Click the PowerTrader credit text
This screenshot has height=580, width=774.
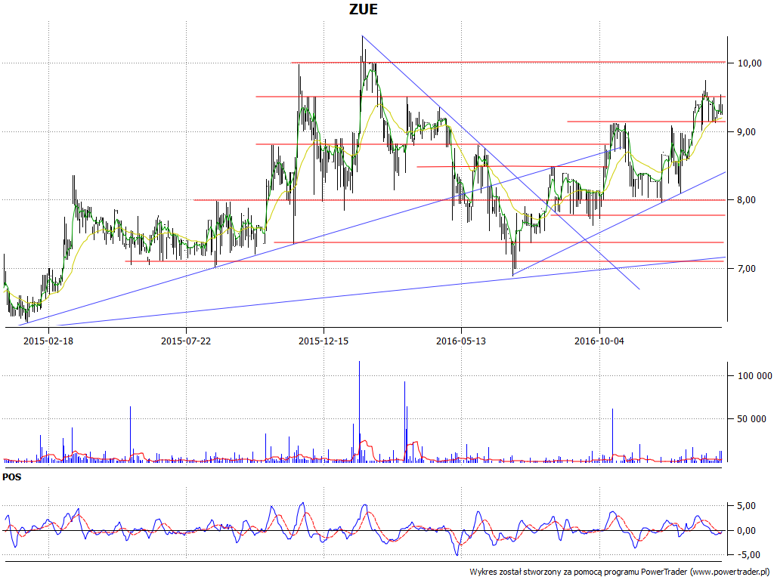pyautogui.click(x=620, y=572)
